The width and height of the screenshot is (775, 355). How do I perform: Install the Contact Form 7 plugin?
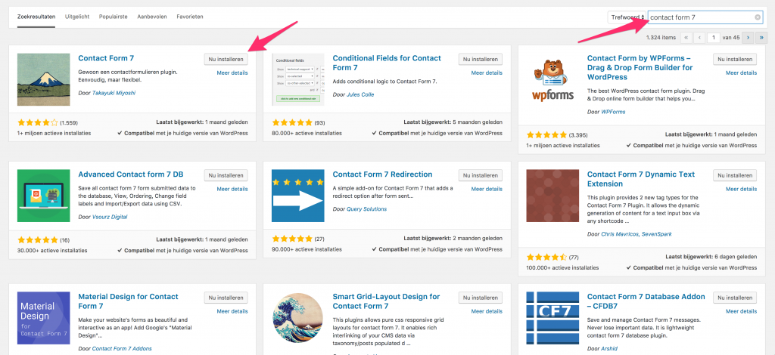tap(226, 59)
